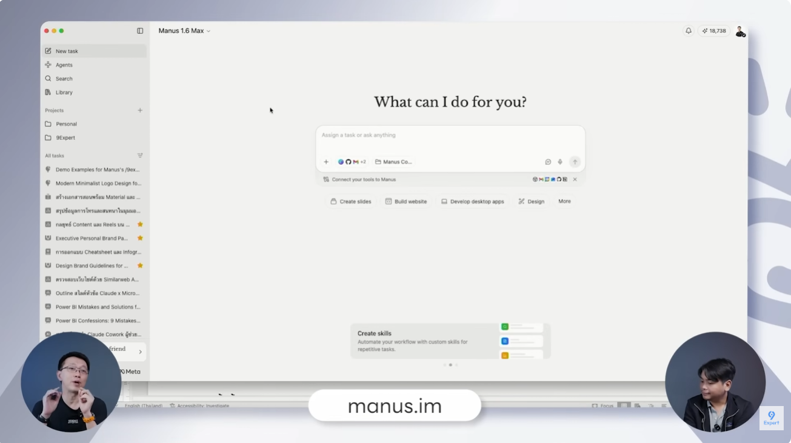The height and width of the screenshot is (443, 791).
Task: Add a new project with plus icon
Action: (140, 110)
